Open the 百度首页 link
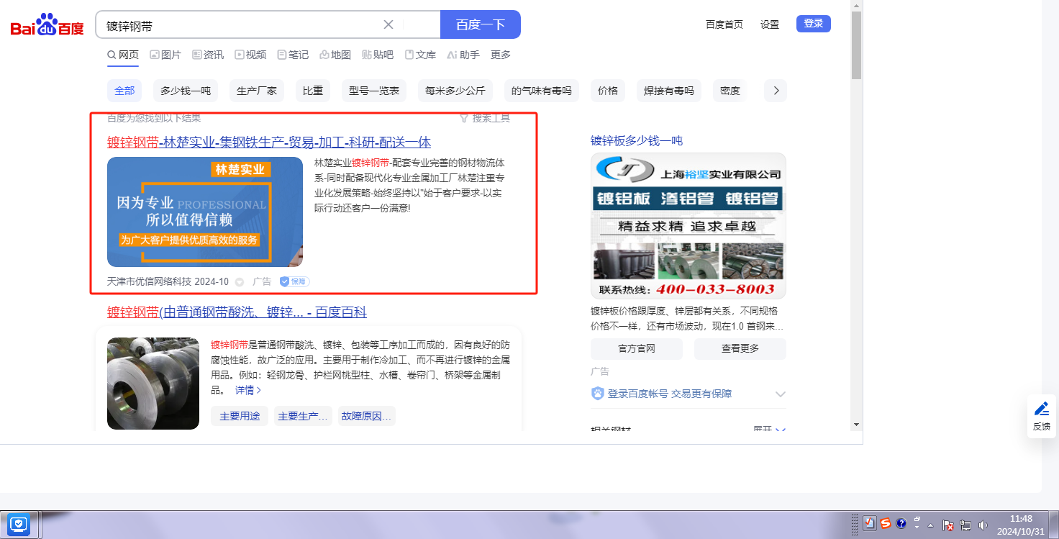 (x=724, y=24)
